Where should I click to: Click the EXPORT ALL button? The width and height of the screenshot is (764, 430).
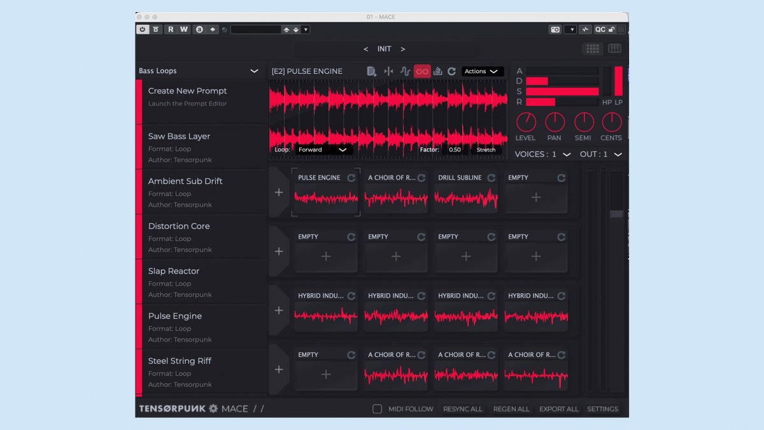[x=558, y=409]
